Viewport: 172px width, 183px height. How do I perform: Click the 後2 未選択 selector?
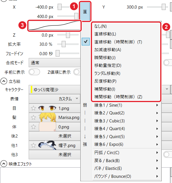[54, 136]
